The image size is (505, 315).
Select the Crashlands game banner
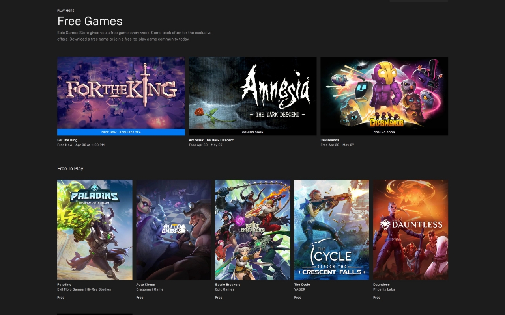point(384,93)
